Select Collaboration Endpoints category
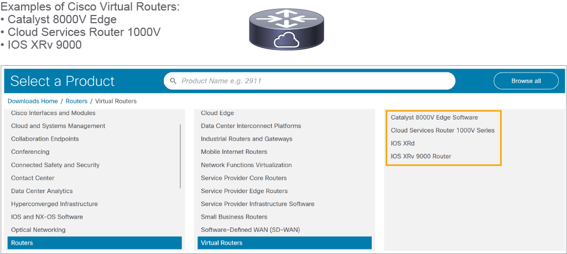 click(45, 139)
